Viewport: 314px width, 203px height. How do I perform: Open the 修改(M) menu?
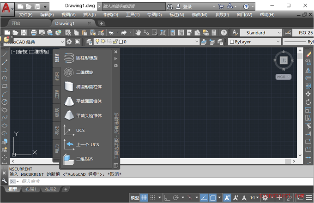pos(199,15)
